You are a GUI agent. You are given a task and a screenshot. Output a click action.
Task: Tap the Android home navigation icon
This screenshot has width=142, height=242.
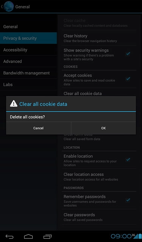pos(28,236)
